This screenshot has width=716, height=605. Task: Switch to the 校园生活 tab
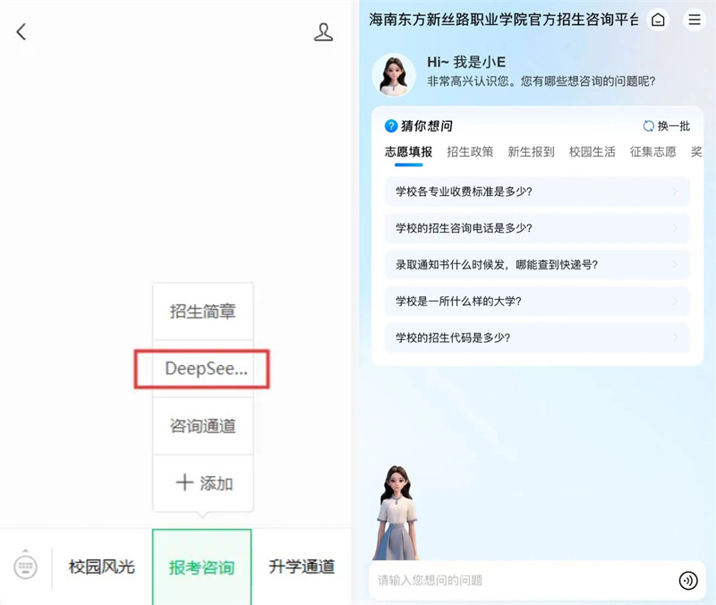click(592, 152)
